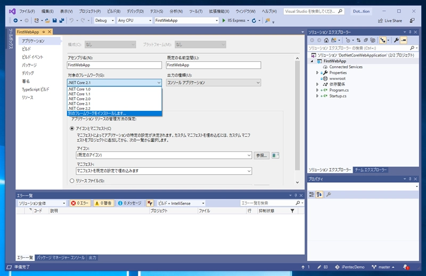Click the Home icon in Solution Explorer
The height and width of the screenshot is (276, 426).
tap(326, 40)
